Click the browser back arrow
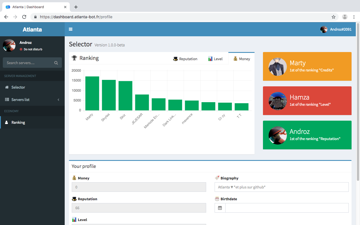This screenshot has height=225, width=360. pos(6,17)
